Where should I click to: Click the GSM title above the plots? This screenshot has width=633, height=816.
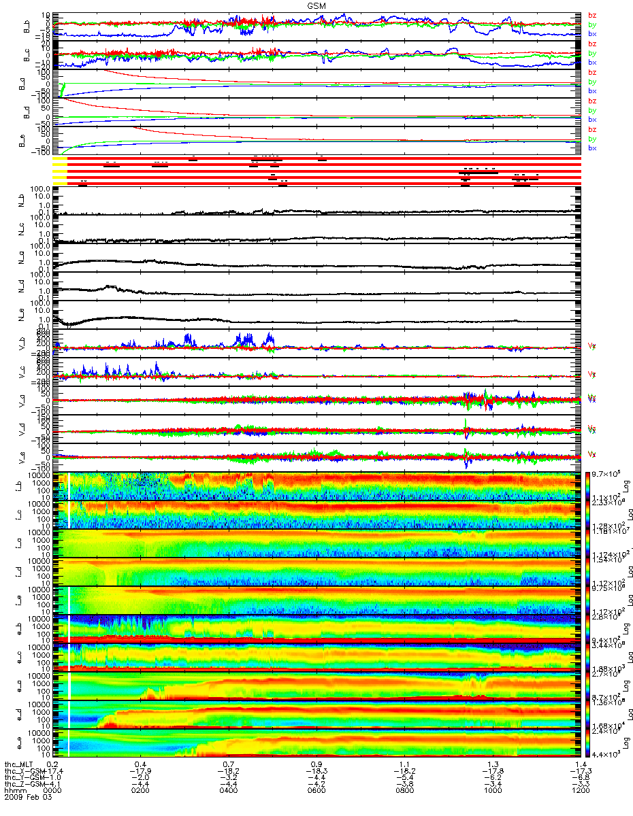pos(316,5)
